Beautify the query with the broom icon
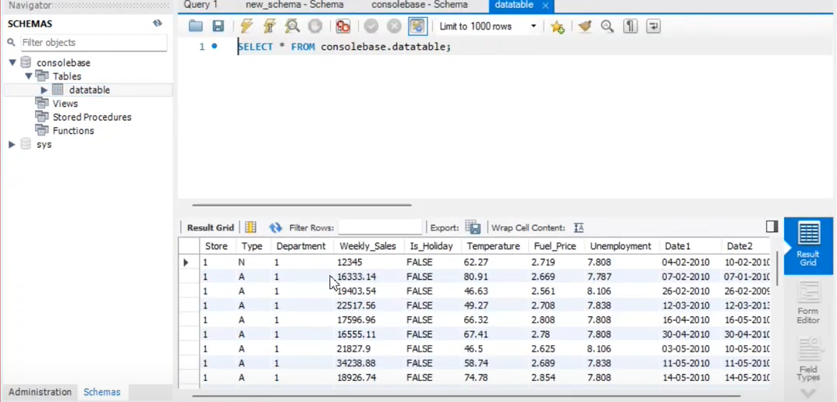Screen dimensions: 837x402 [584, 26]
